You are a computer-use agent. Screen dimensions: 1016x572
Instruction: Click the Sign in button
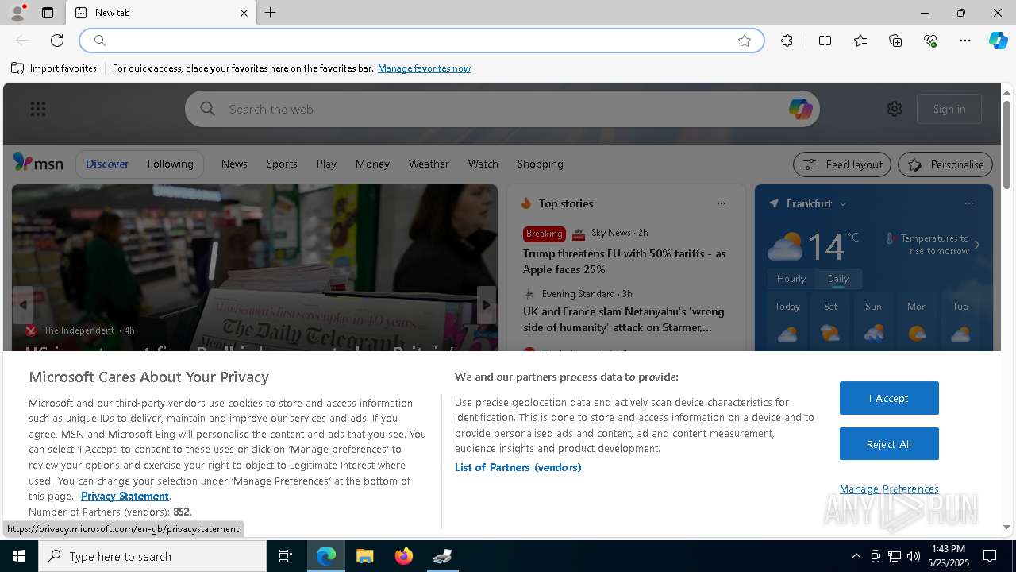click(949, 109)
